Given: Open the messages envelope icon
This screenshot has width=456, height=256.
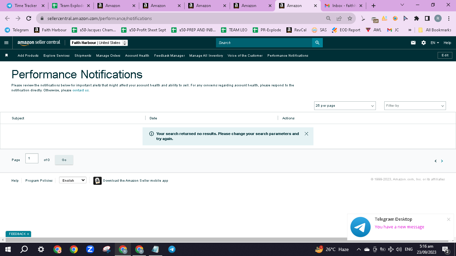Looking at the screenshot, I should tap(413, 43).
